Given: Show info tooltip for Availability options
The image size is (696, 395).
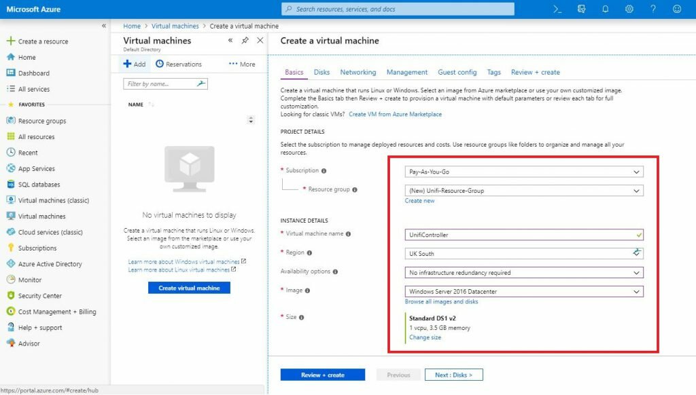Looking at the screenshot, I should tap(336, 271).
